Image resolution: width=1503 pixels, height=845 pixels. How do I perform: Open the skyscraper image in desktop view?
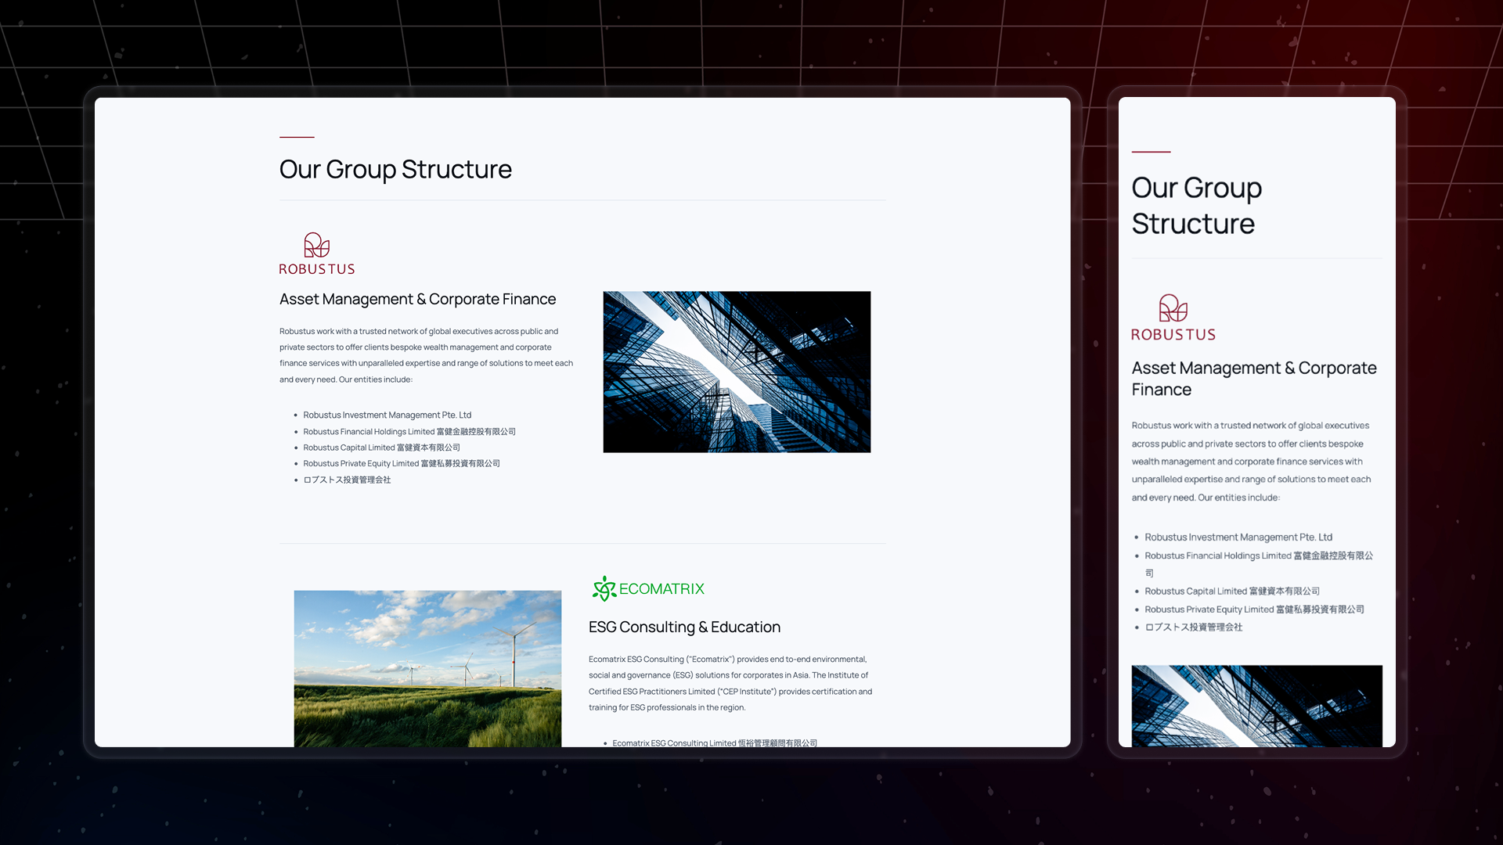pos(737,372)
